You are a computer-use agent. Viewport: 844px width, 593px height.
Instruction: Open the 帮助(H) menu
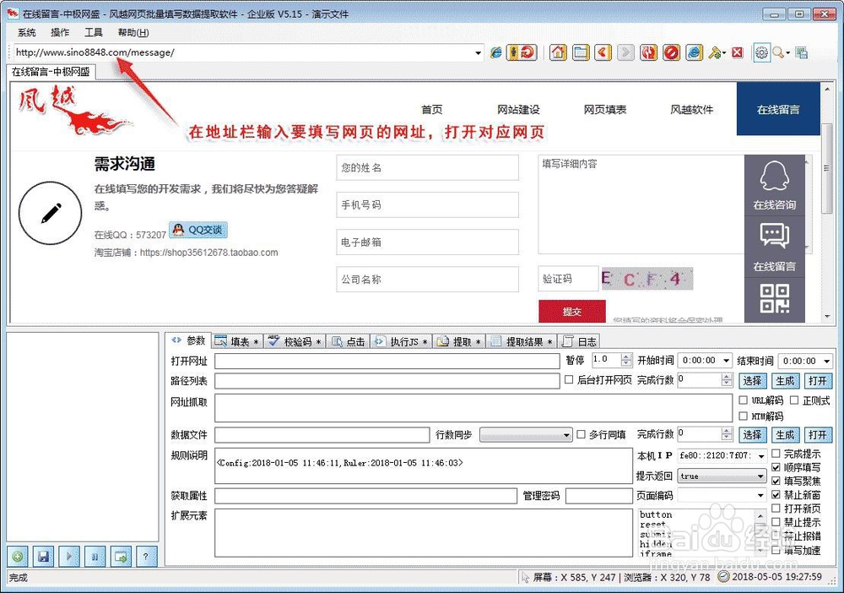[133, 32]
